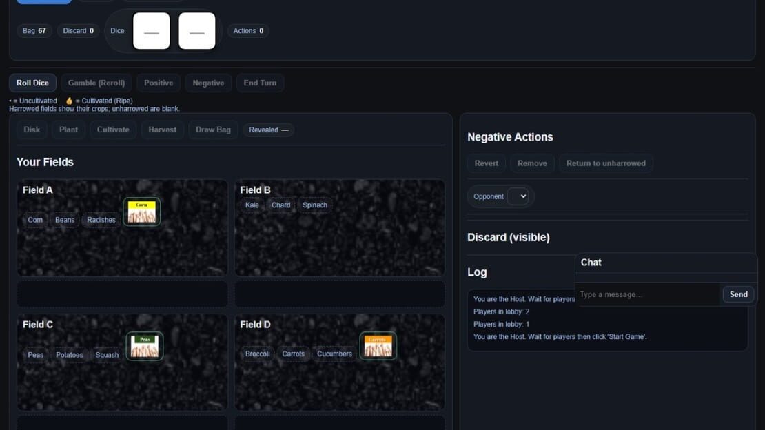Send the chat message
The image size is (765, 430).
click(x=739, y=294)
